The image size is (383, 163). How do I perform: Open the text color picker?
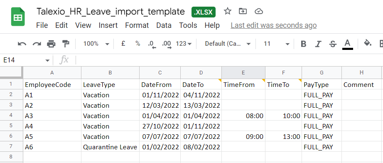point(347,44)
